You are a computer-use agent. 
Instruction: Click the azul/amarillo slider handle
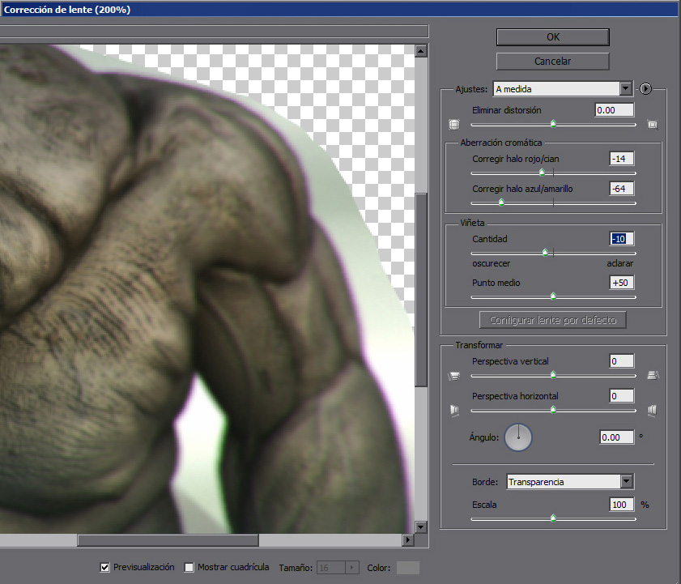click(x=501, y=202)
